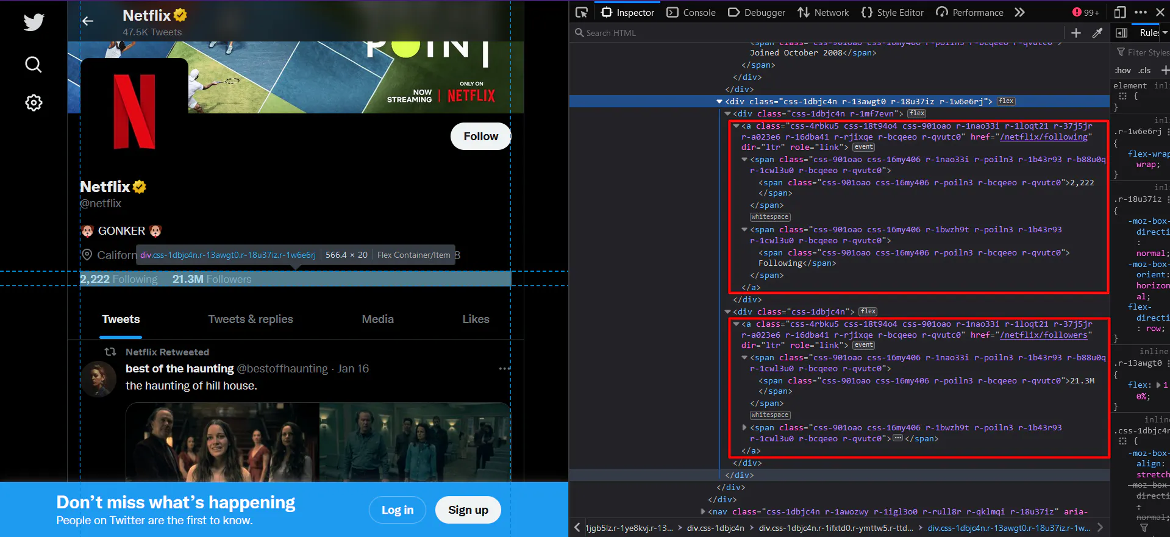Click the verified badge next to the Netflix profile name

[140, 187]
